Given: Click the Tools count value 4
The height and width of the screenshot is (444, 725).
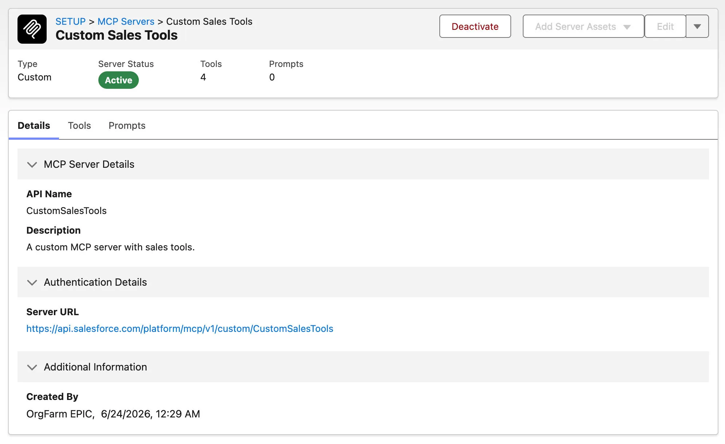Looking at the screenshot, I should (203, 77).
